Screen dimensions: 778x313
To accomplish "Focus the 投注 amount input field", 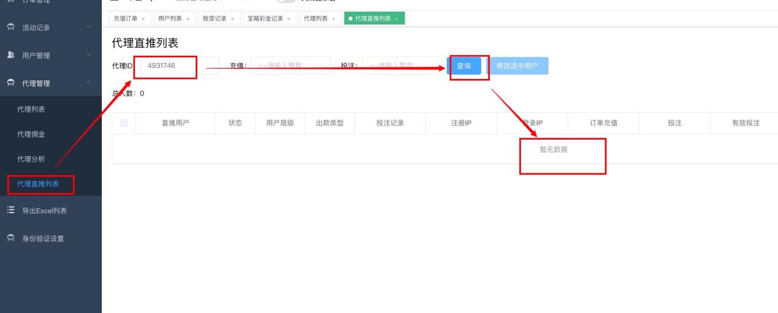I will [x=402, y=66].
